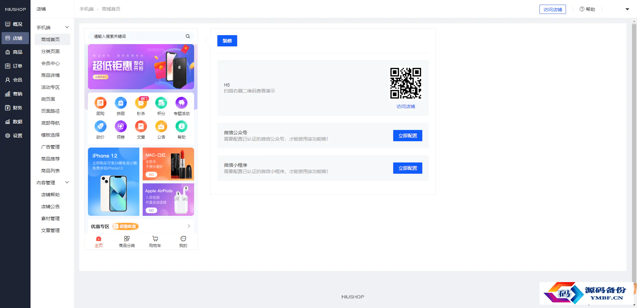
Task: Open the 会员 members sidebar item
Action: 15,80
